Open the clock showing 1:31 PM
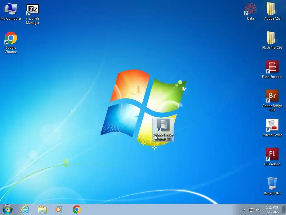This screenshot has height=215, width=286. (x=272, y=210)
